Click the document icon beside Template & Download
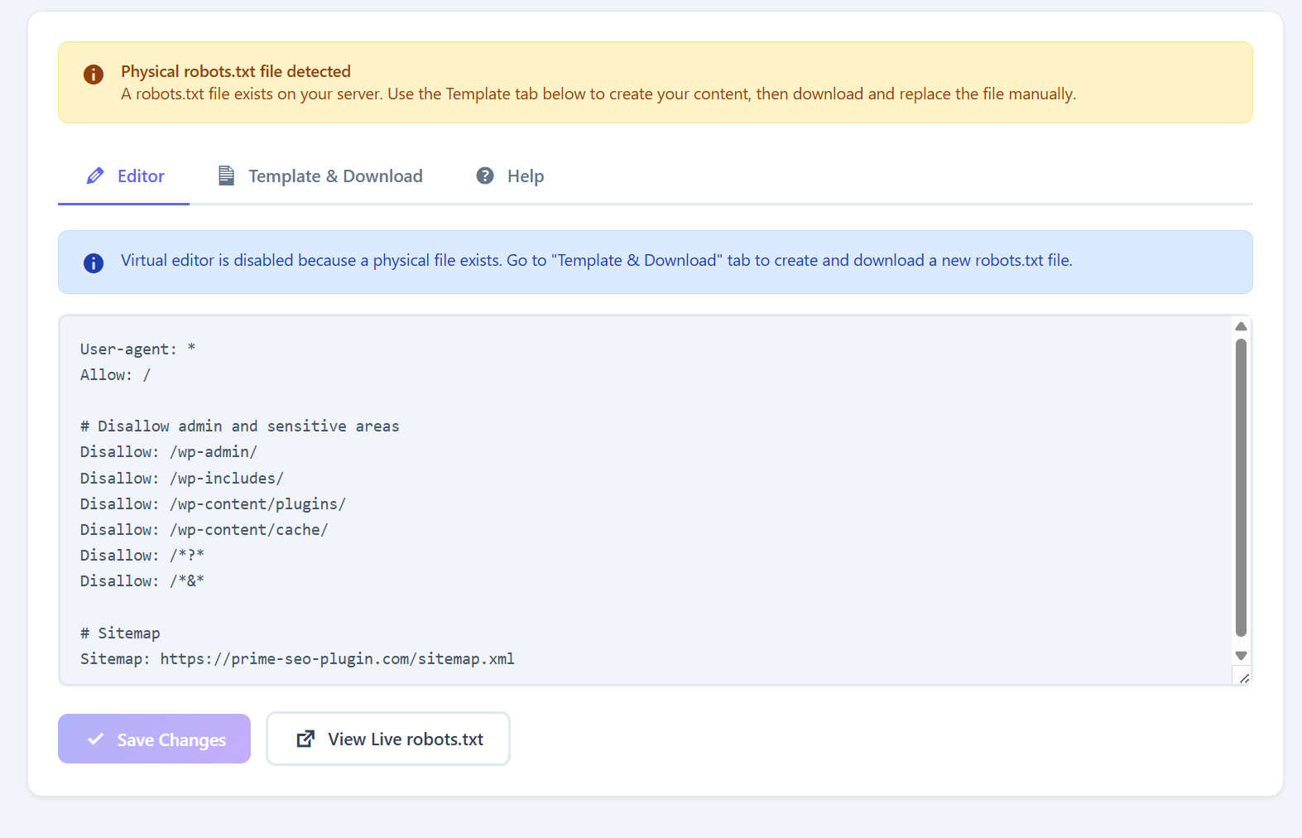Viewport: 1302px width, 838px height. (226, 176)
